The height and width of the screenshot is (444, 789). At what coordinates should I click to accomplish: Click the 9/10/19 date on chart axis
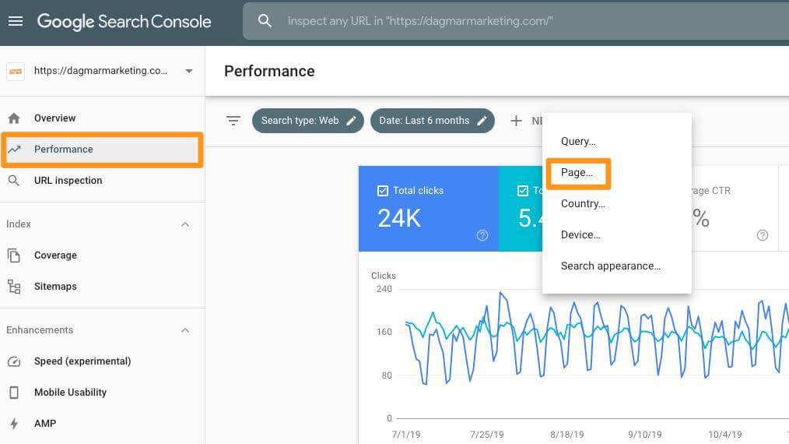(645, 435)
